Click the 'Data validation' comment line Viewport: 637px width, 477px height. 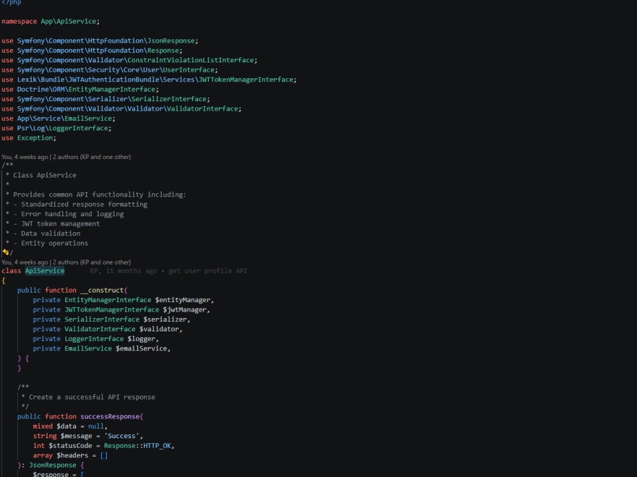[x=50, y=233]
